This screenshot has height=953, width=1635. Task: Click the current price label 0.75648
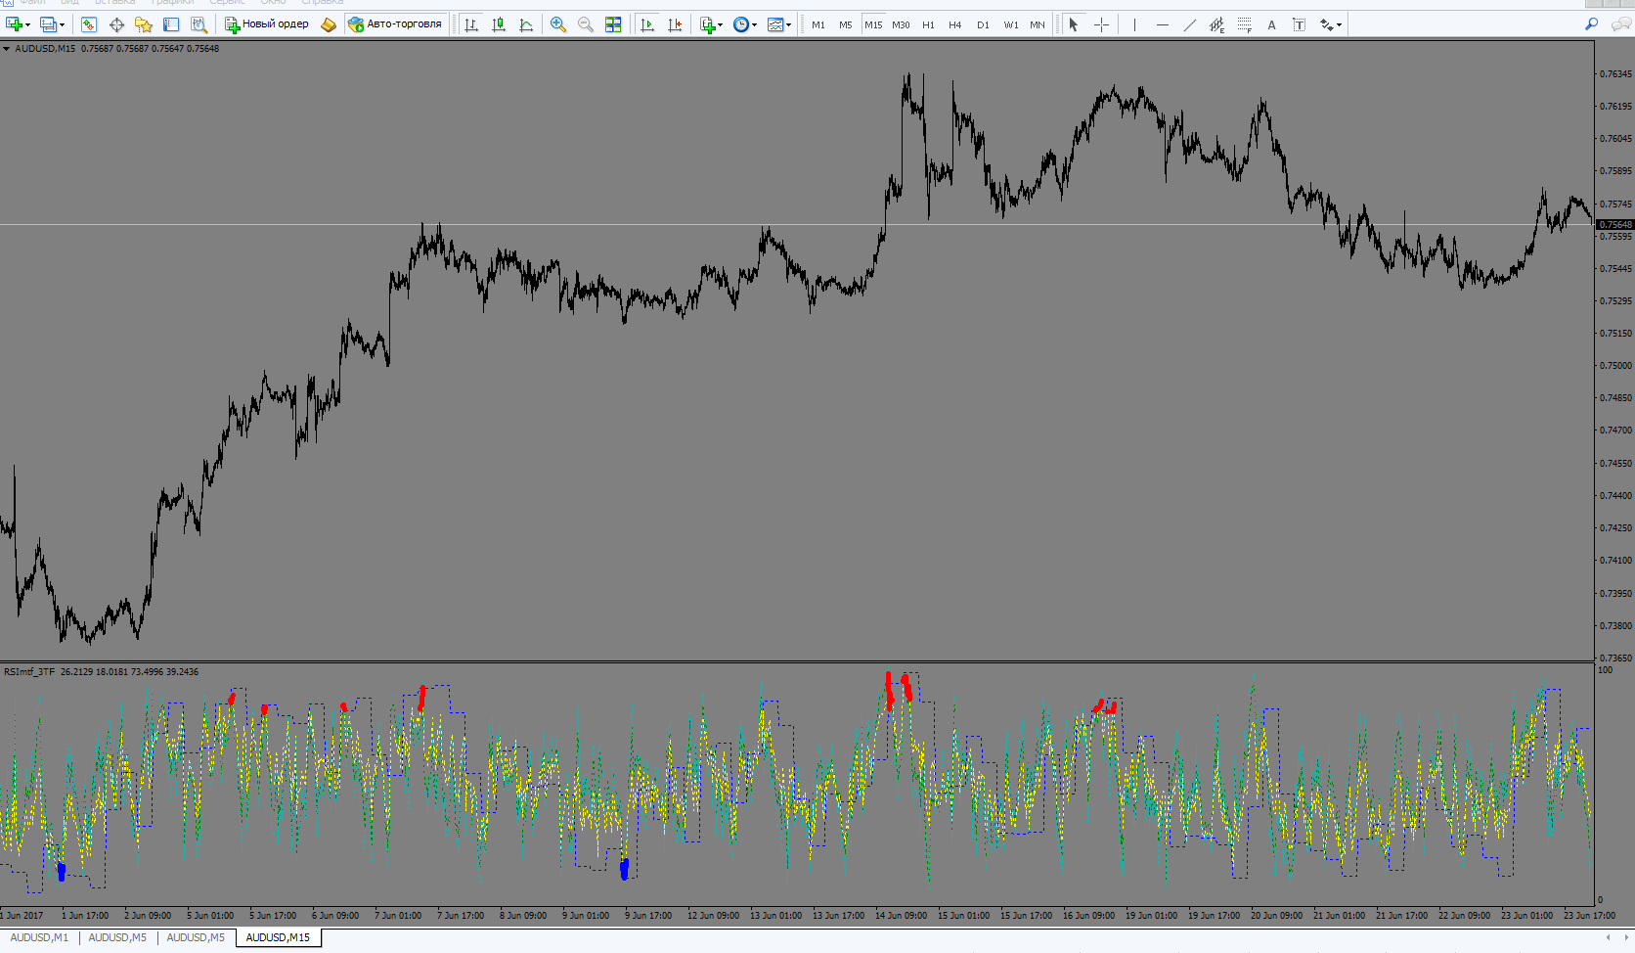1614,225
